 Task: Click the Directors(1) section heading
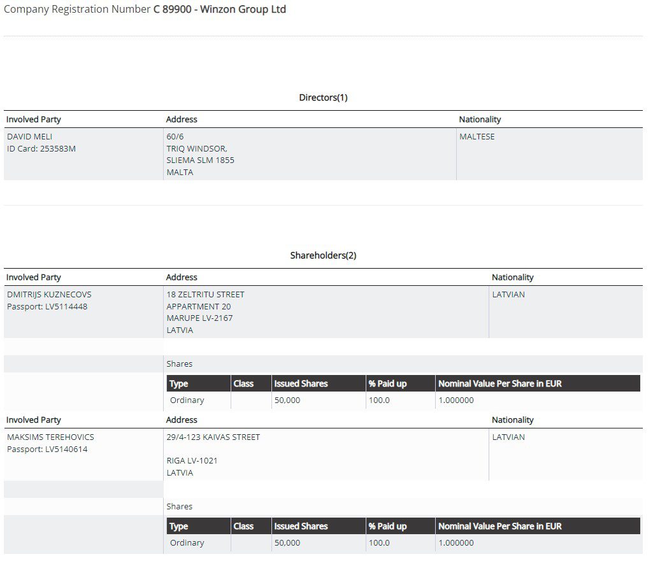tap(322, 97)
